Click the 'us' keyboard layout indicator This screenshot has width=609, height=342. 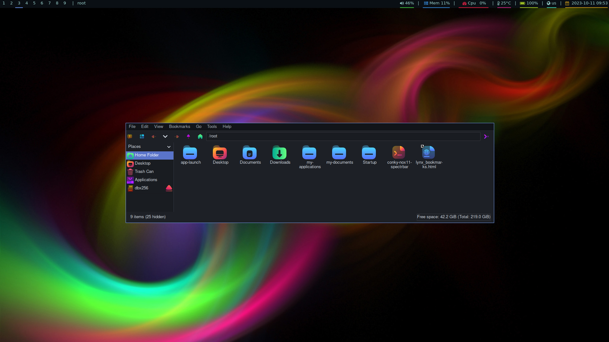point(551,3)
